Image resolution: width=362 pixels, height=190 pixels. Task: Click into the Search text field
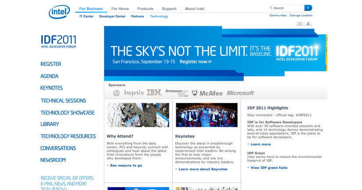pos(287,8)
